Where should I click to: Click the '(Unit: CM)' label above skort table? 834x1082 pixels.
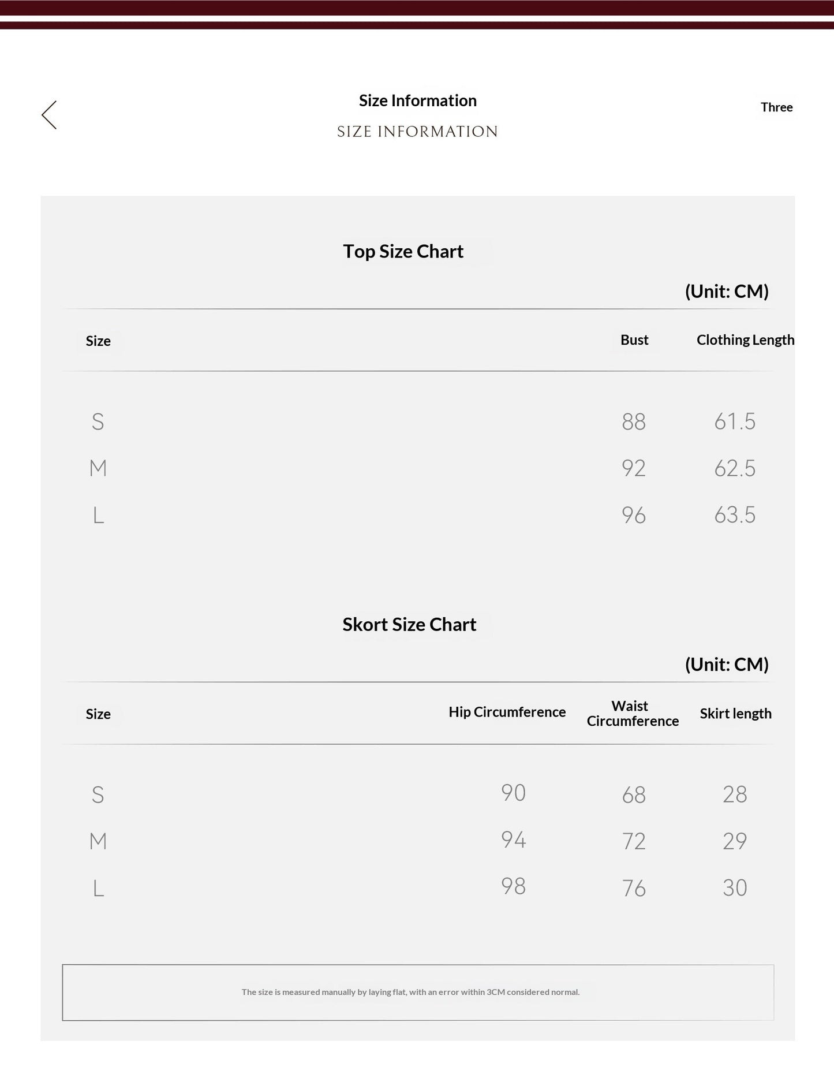(x=727, y=665)
